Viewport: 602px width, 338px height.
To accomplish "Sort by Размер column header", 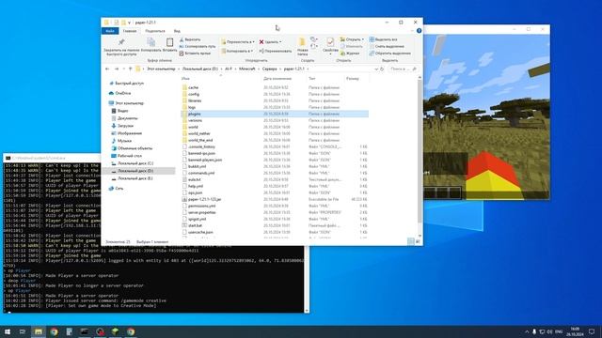I will pos(352,79).
